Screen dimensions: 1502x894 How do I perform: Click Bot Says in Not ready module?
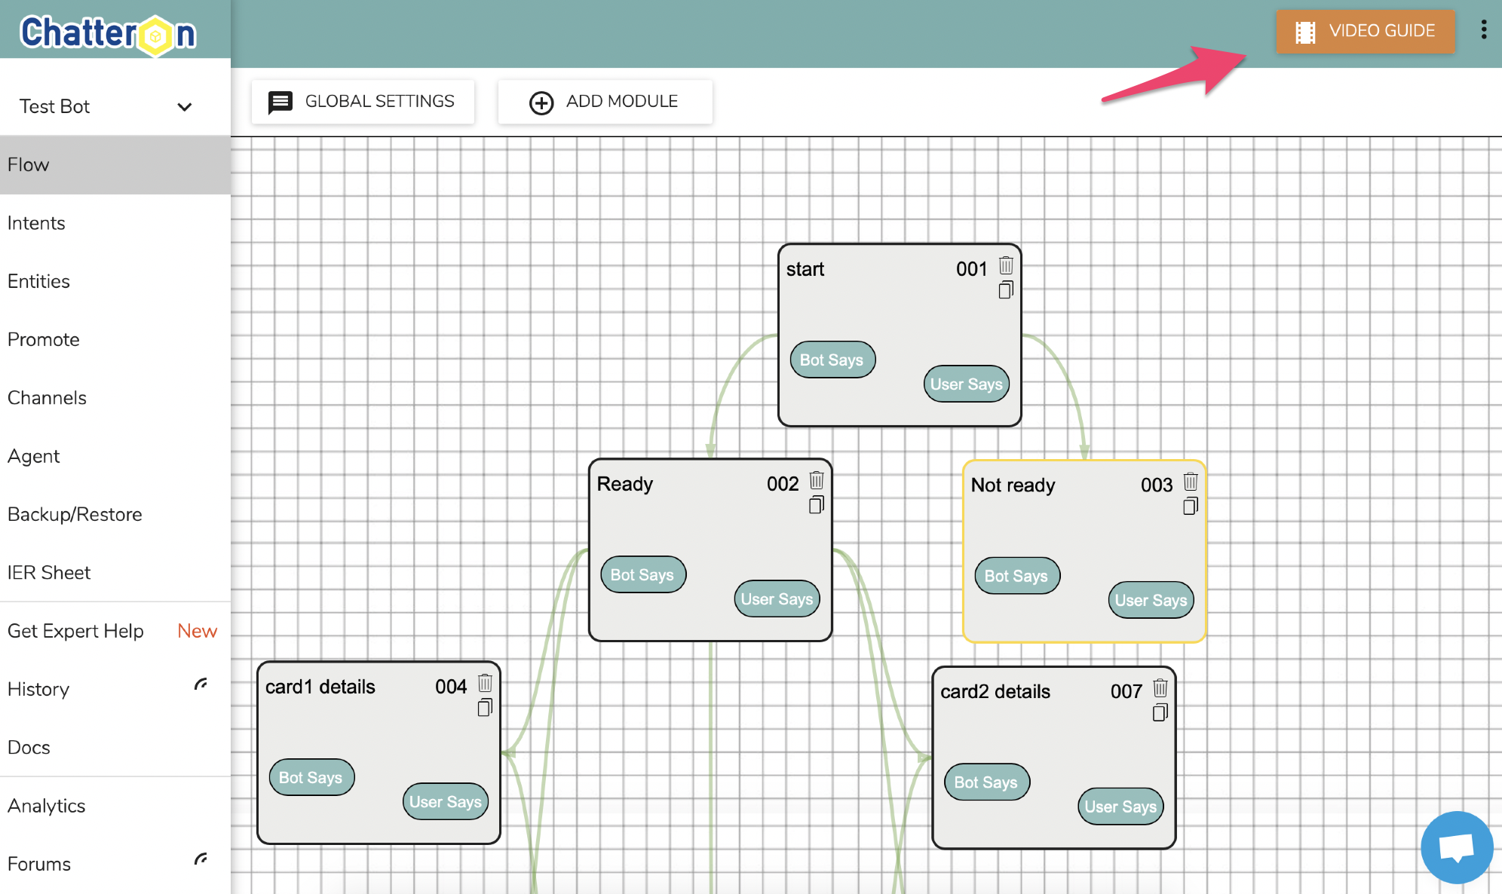click(x=1017, y=576)
